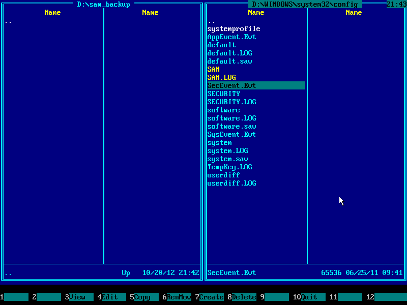
Task: Click the empty function key 11
Action: (346, 297)
